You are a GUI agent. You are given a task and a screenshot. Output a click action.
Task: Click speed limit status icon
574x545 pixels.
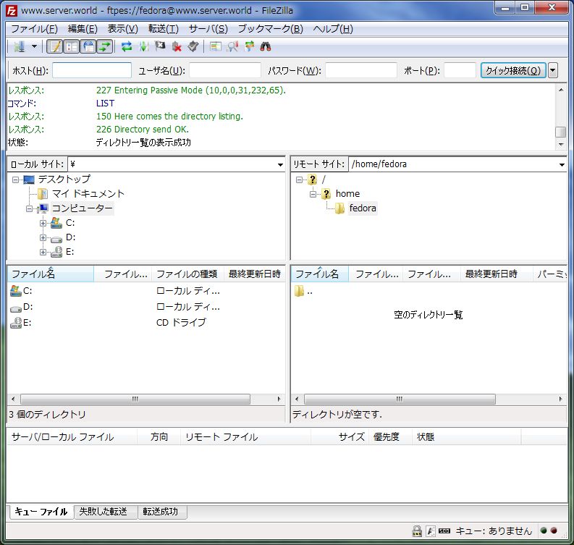[x=444, y=531]
